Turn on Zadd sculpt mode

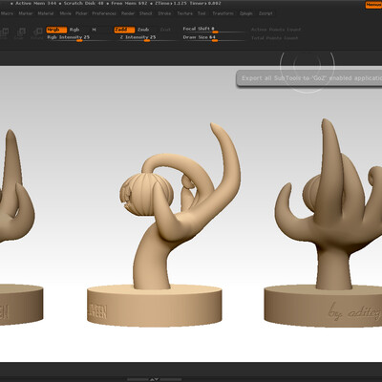124,30
